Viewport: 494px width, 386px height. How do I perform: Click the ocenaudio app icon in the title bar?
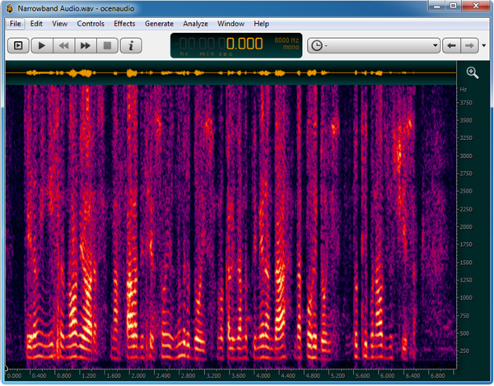pyautogui.click(x=10, y=8)
